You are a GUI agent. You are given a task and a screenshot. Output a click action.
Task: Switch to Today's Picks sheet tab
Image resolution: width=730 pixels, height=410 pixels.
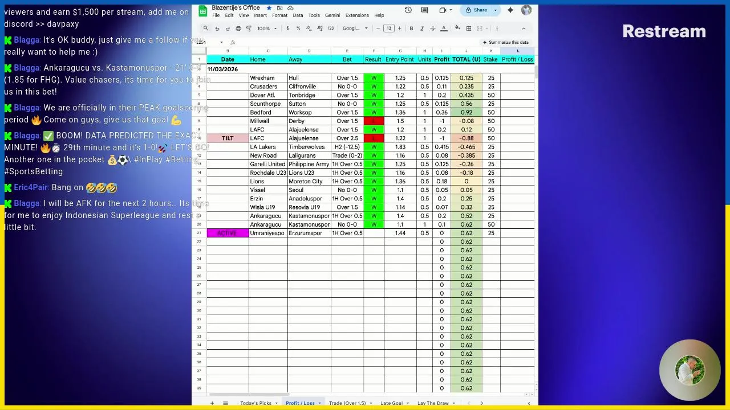tap(255, 403)
